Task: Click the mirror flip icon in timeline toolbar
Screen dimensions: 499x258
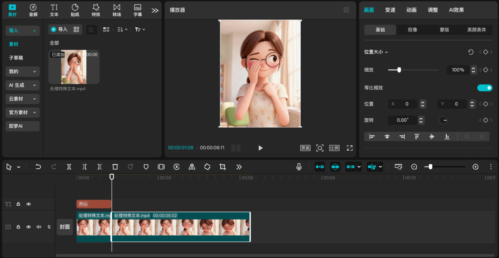Action: pos(192,167)
